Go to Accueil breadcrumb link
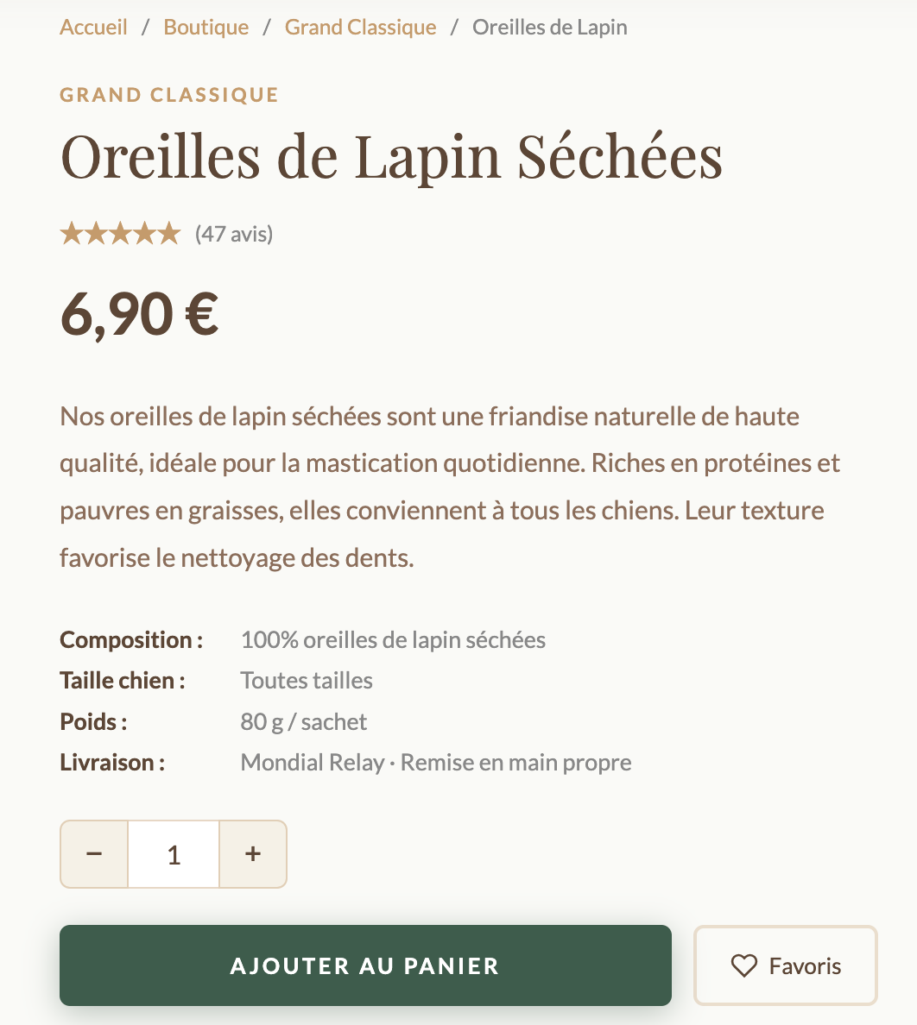917x1025 pixels. 93,28
